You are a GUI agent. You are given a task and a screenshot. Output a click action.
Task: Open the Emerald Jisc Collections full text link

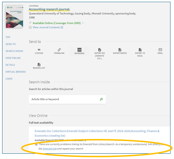click(x=97, y=133)
